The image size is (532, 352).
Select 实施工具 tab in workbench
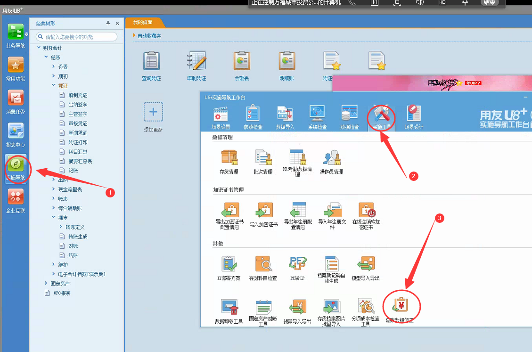coord(382,117)
